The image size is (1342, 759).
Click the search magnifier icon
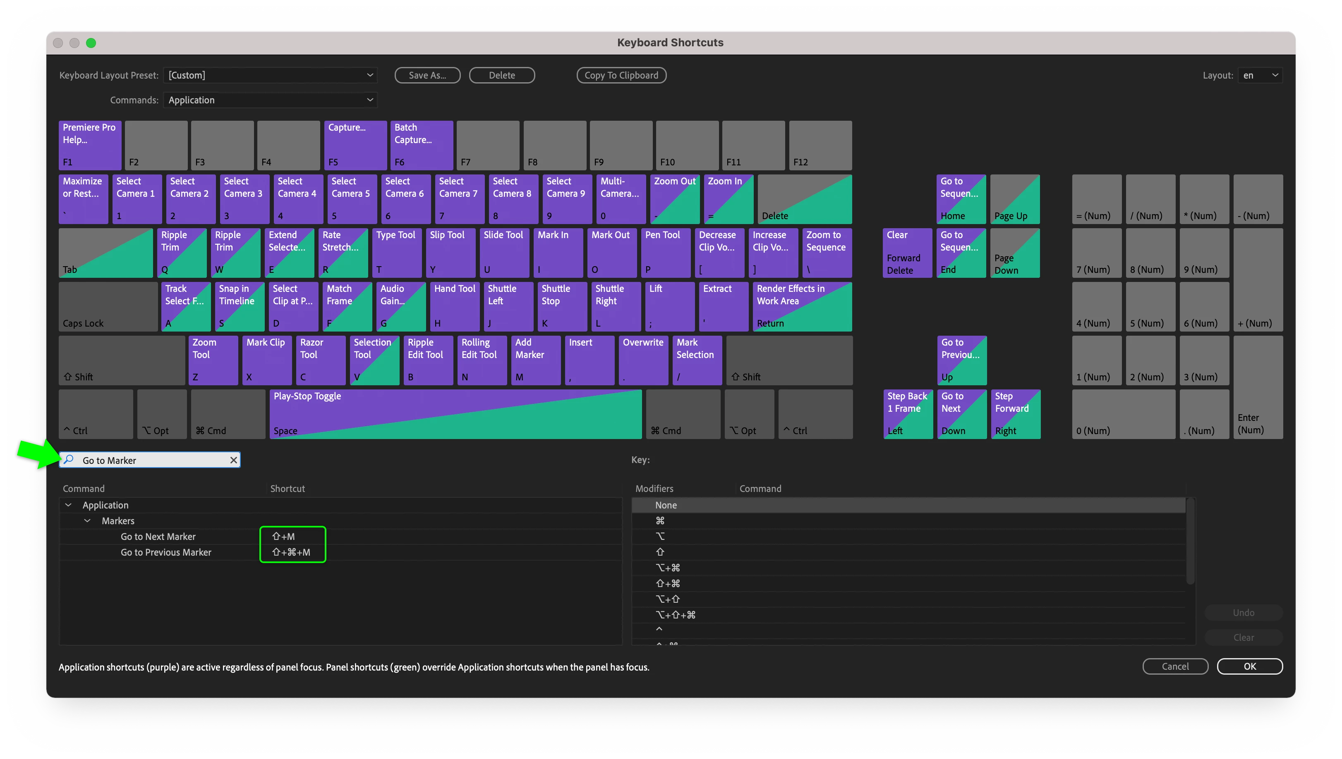[69, 460]
